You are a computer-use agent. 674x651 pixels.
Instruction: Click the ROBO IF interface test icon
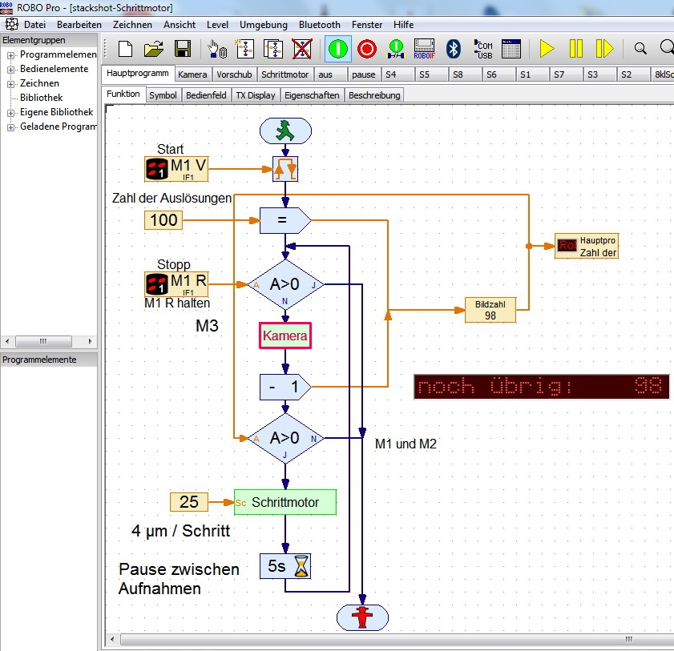coord(424,49)
